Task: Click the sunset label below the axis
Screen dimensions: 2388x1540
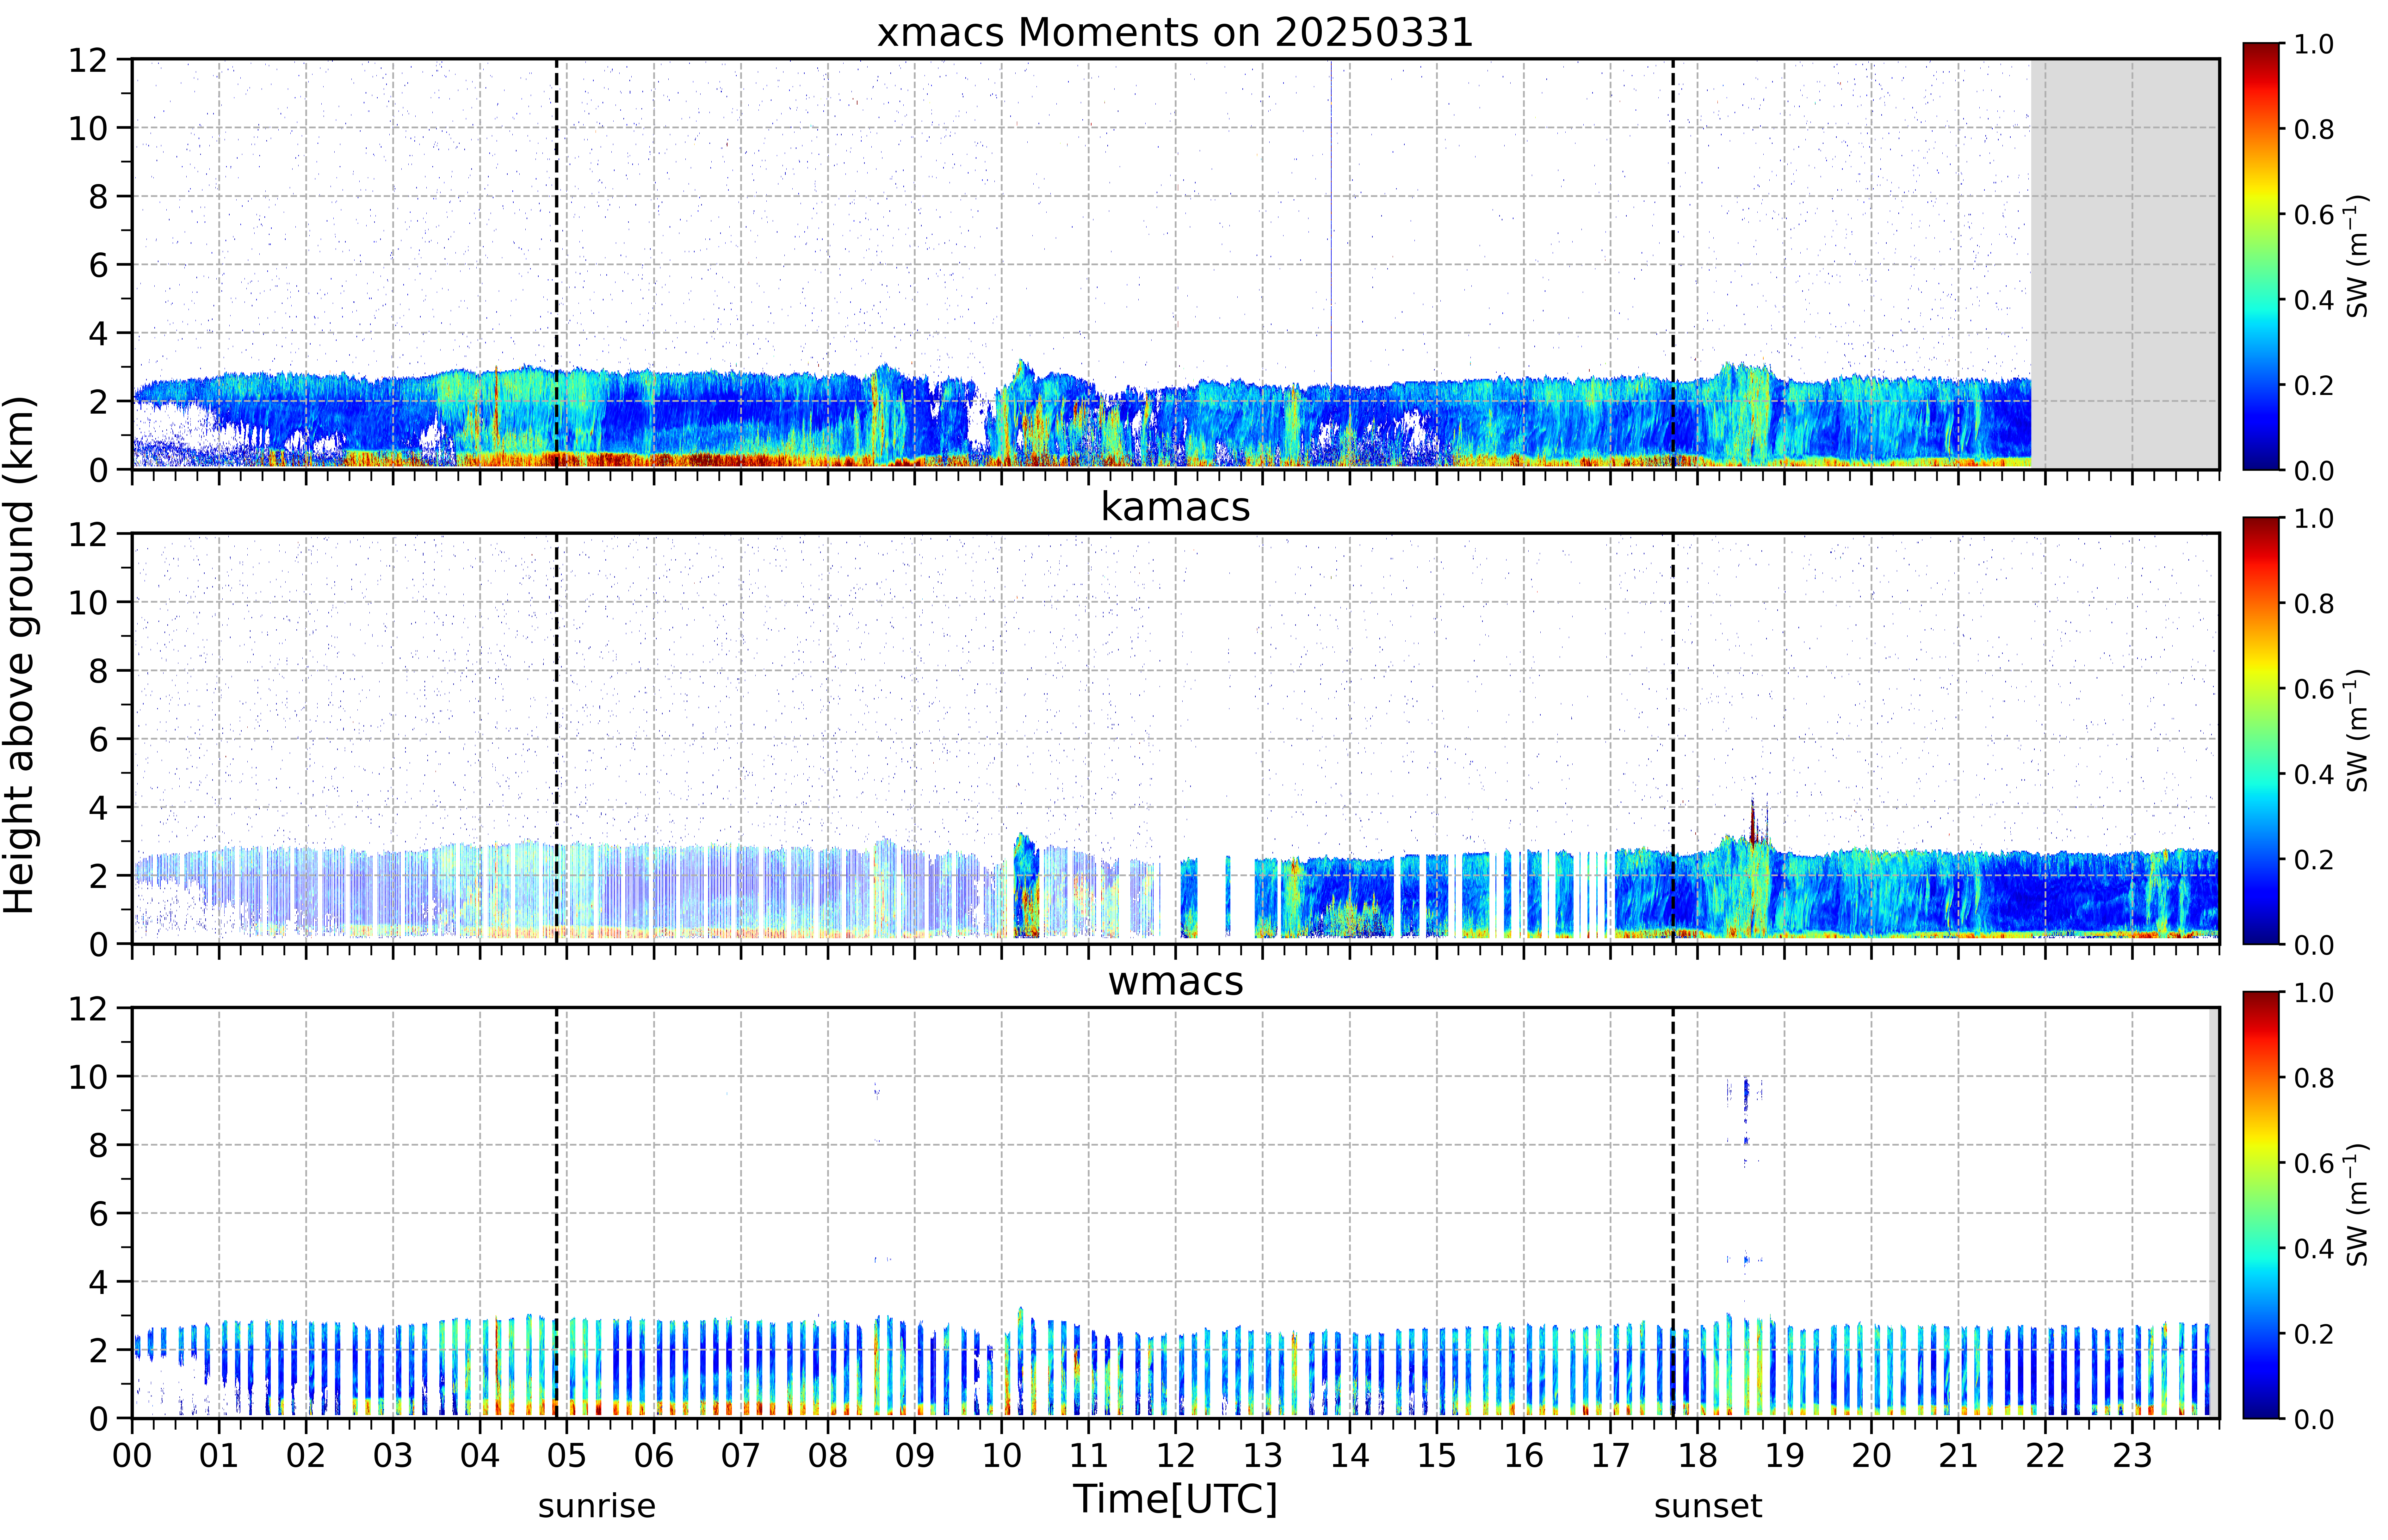Action: tap(1708, 1506)
